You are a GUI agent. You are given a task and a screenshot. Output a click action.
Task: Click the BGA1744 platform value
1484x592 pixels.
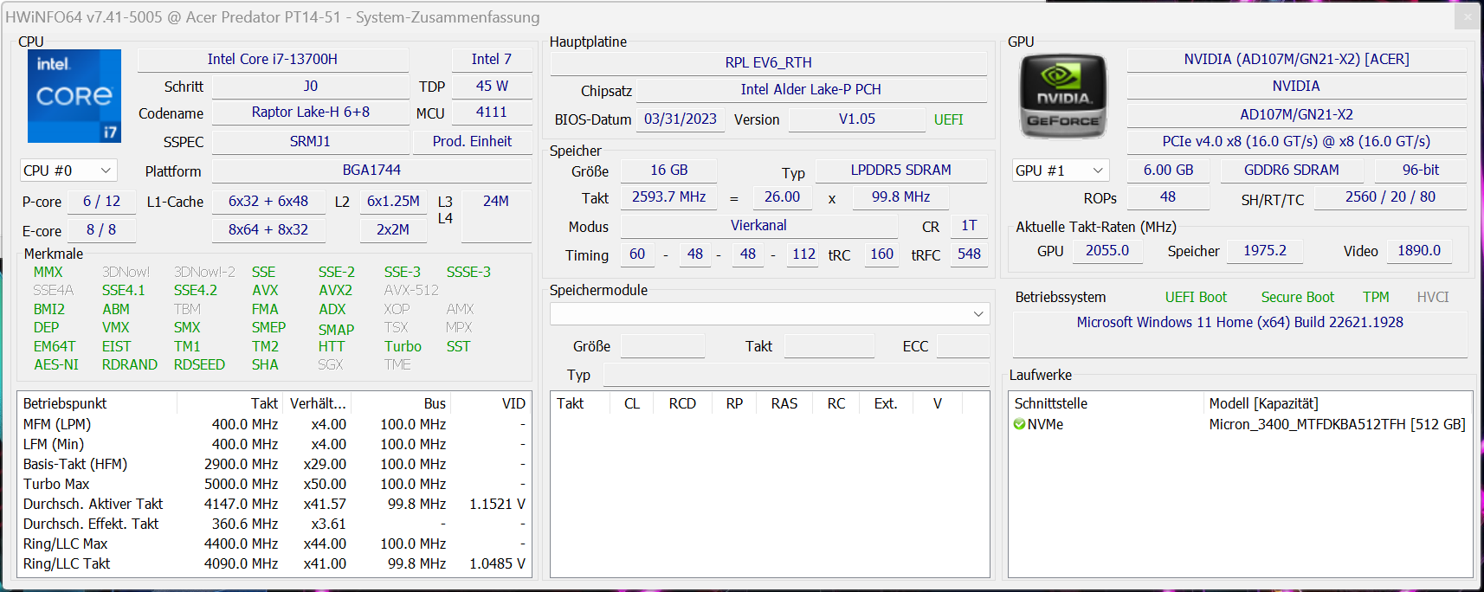(372, 170)
